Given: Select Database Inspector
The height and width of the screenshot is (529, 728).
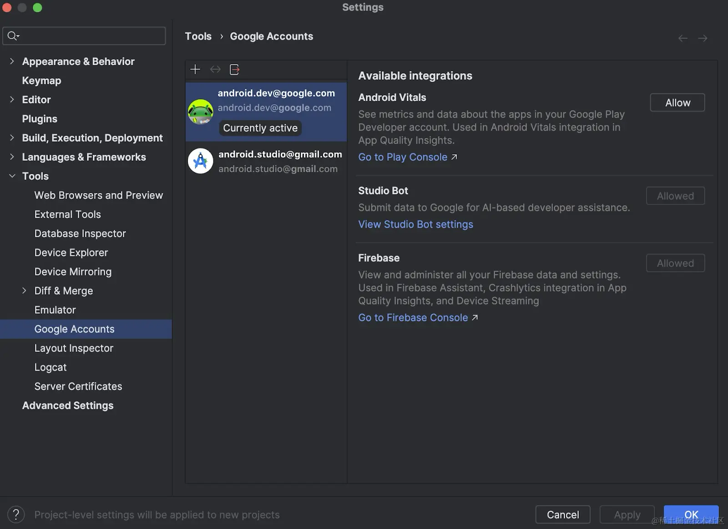Looking at the screenshot, I should (80, 234).
